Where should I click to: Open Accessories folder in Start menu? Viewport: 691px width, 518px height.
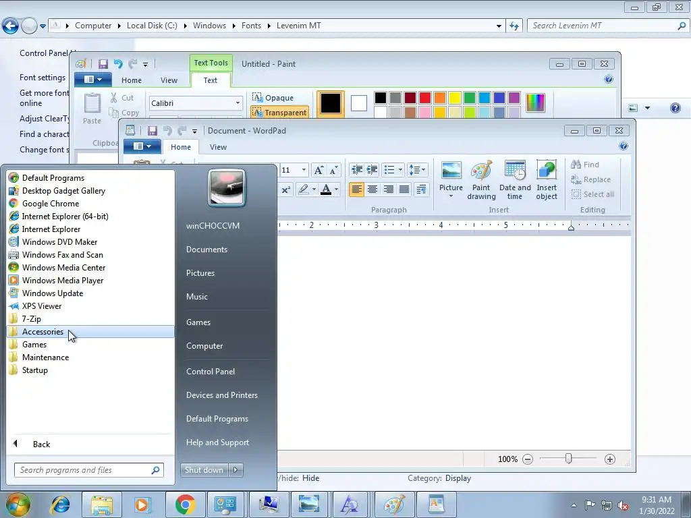tap(90, 332)
